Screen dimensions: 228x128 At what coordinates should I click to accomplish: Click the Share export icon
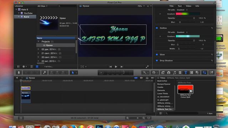[x=211, y=73]
